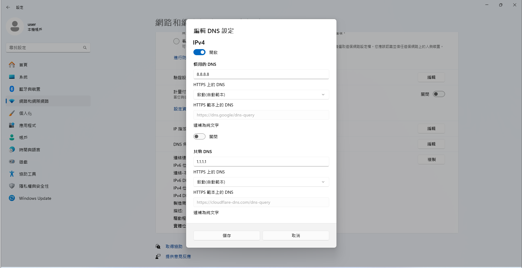This screenshot has height=268, width=522.
Task: Open HTTPS 上的 DNS dropdown for alternate DNS
Action: click(261, 182)
